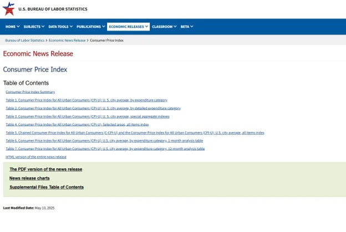Open Table 7 12-month analysis table link
The height and width of the screenshot is (232, 346).
105,149
